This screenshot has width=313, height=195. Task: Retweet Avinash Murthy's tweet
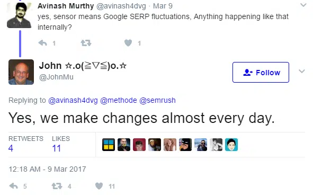pyautogui.click(x=86, y=43)
